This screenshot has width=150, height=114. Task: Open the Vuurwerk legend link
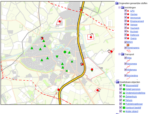[135, 28]
